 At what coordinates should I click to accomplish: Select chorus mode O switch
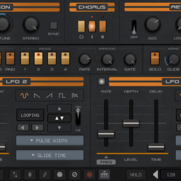(x=81, y=26)
